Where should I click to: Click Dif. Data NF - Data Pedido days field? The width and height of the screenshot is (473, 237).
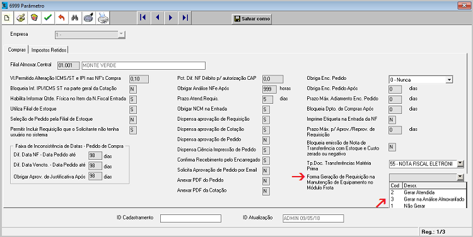(x=95, y=155)
